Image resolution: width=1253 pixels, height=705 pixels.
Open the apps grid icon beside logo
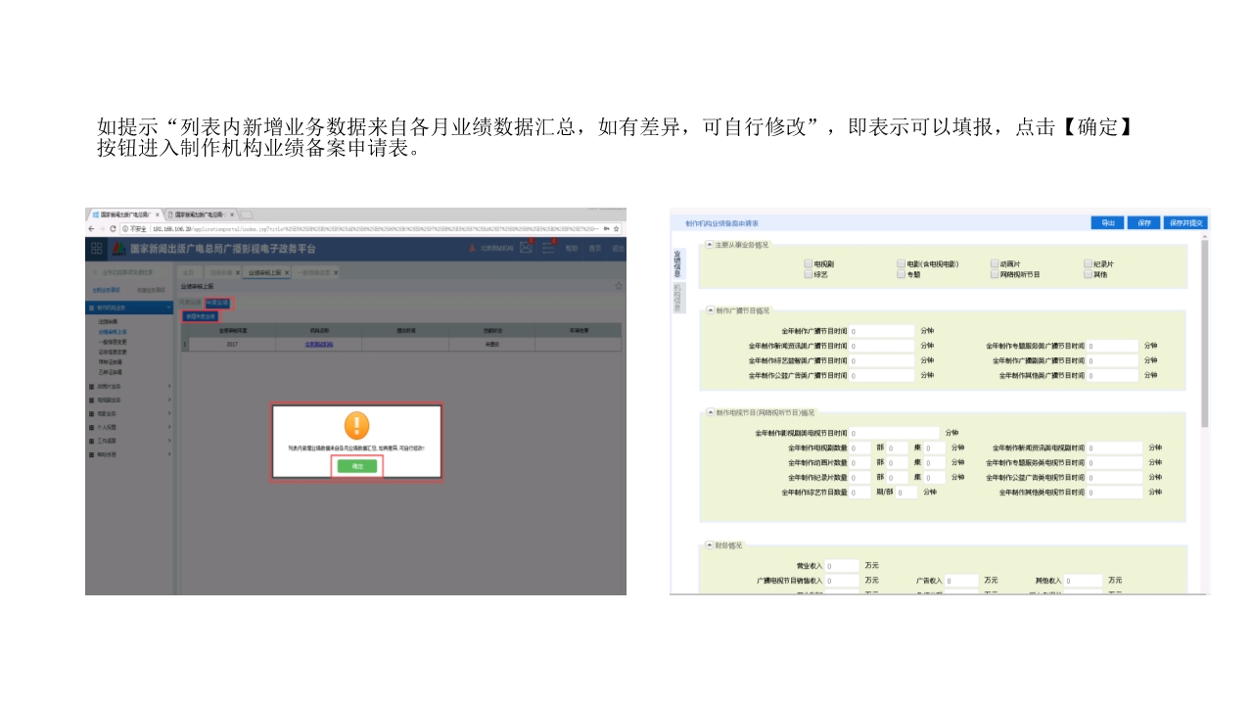pos(97,249)
